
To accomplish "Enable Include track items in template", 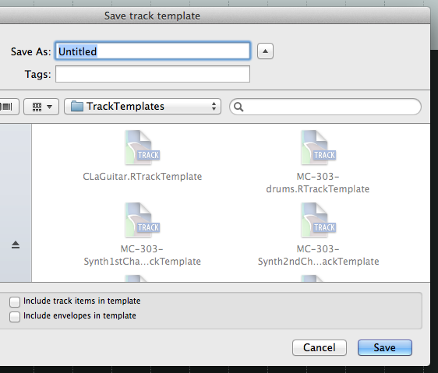I will point(15,302).
